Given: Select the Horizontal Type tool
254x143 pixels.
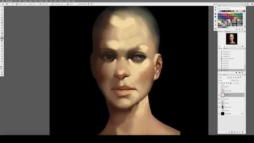Looking at the screenshot, I should pyautogui.click(x=2, y=51).
